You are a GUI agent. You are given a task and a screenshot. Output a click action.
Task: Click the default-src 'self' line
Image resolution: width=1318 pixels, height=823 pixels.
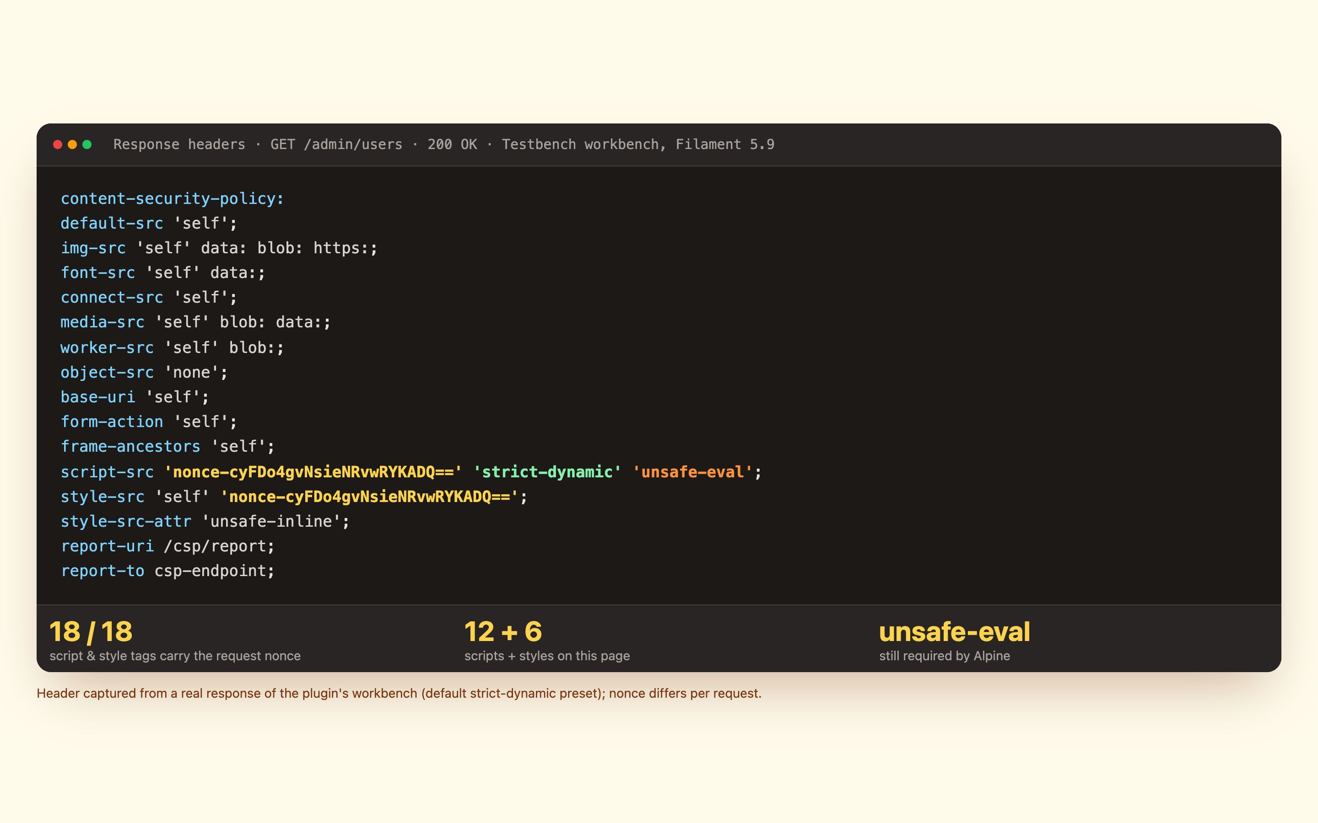pos(149,223)
